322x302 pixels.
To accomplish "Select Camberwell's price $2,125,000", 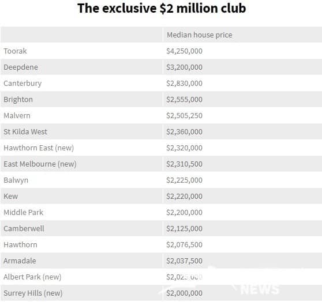I will (185, 229).
